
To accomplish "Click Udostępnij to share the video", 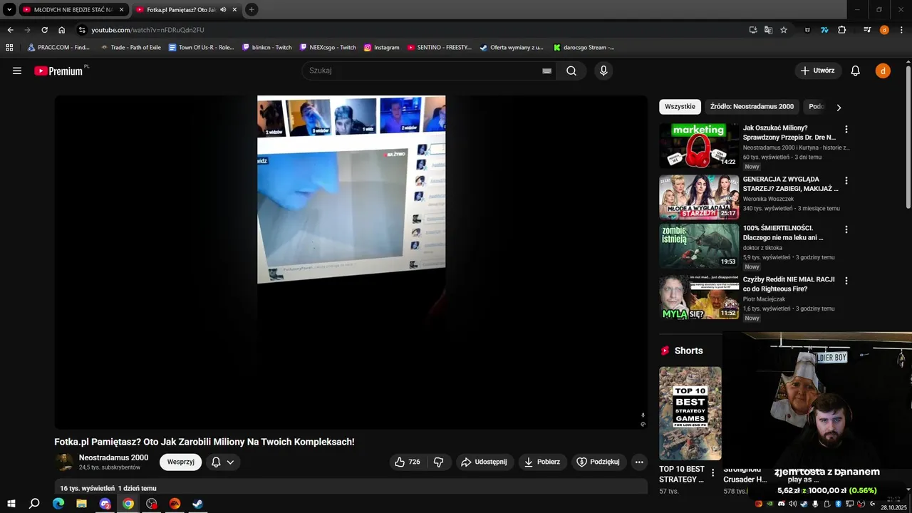I will coord(484,462).
